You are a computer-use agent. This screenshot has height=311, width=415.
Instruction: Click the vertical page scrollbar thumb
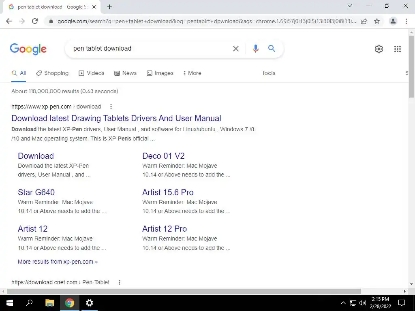pos(411,66)
